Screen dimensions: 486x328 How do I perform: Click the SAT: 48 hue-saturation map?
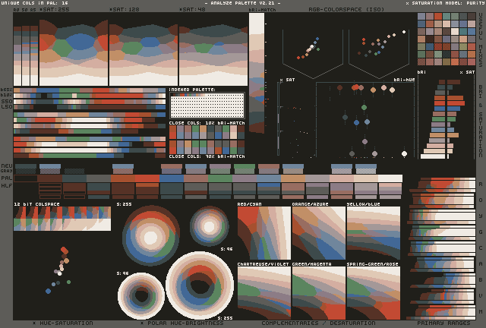click(x=213, y=49)
